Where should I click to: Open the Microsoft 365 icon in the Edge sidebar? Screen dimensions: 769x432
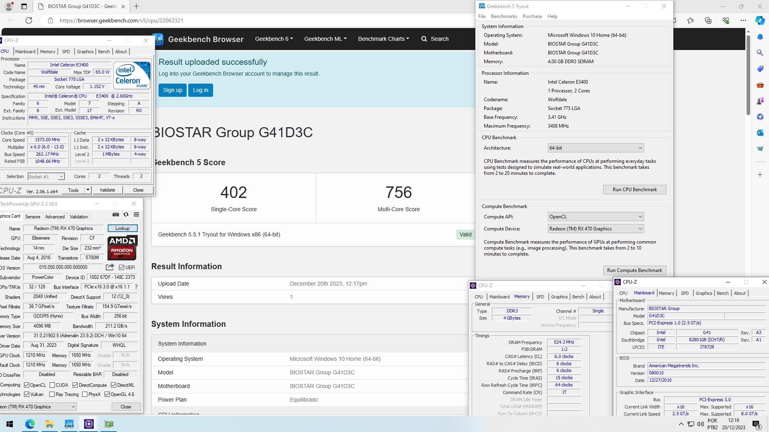click(x=760, y=117)
